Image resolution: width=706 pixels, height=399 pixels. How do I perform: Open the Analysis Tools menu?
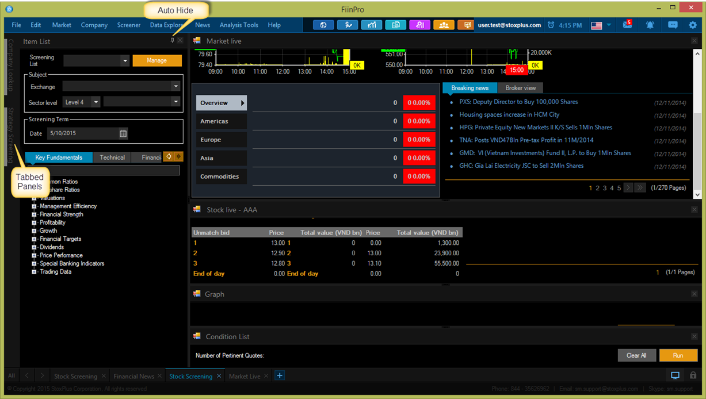click(x=239, y=25)
